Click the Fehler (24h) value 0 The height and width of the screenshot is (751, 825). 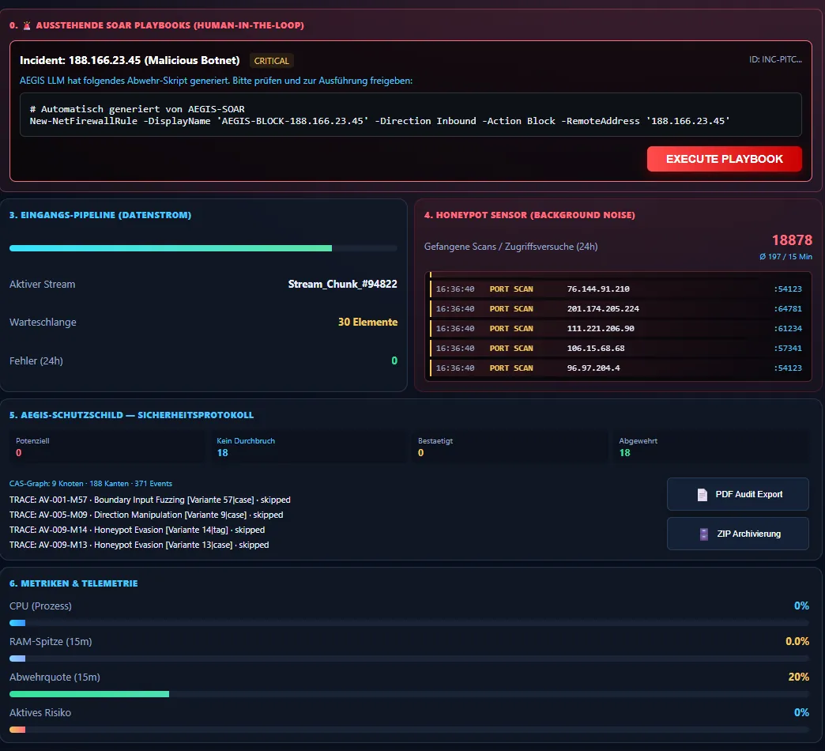pos(394,360)
